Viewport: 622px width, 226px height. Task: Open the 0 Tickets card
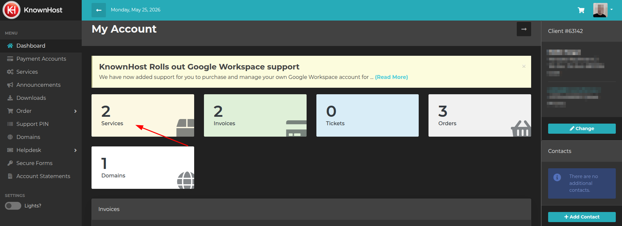[367, 115]
